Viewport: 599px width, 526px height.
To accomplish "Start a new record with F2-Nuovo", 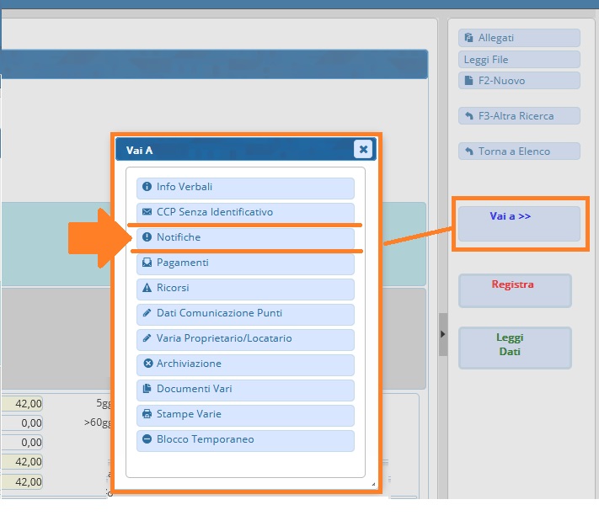I will tap(519, 81).
